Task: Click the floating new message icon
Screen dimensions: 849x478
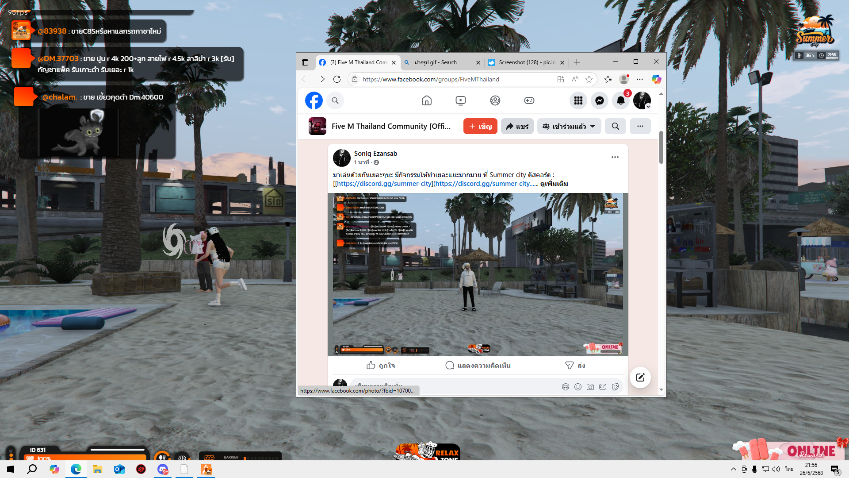Action: pos(640,378)
